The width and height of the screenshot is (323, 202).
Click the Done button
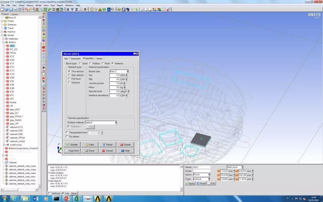[x=90, y=151]
